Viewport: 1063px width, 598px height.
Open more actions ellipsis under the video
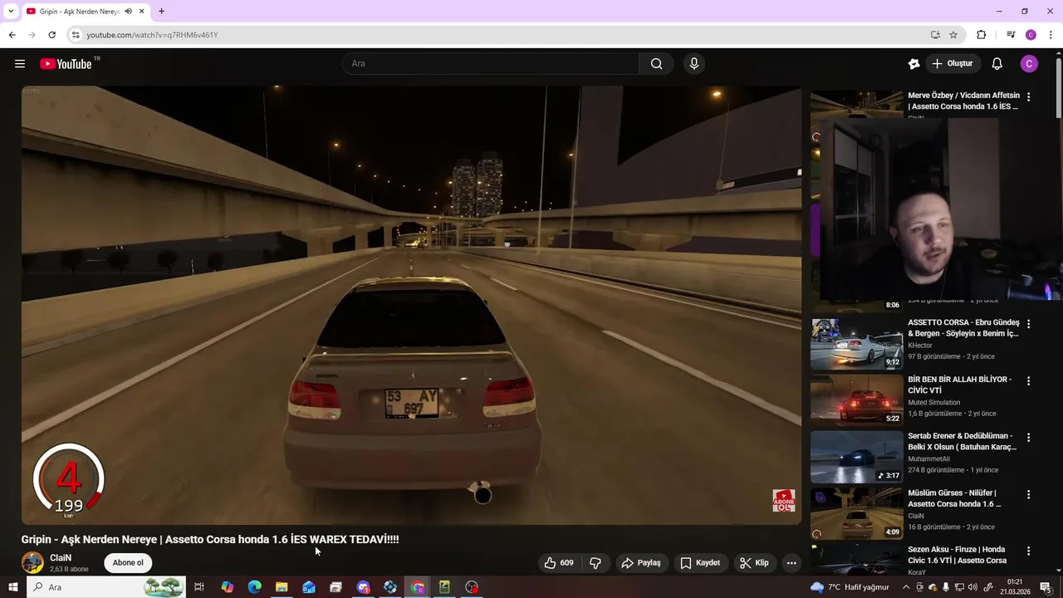coord(791,563)
